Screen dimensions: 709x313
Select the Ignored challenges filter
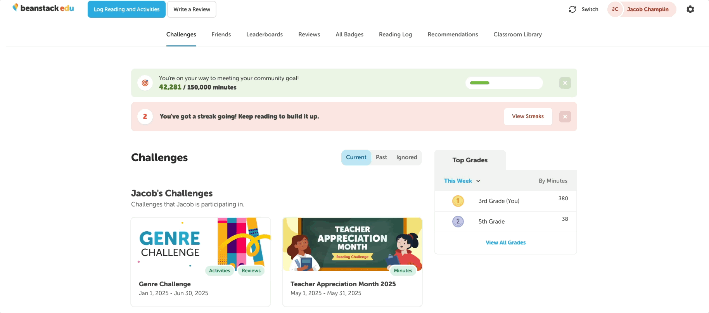[407, 158]
